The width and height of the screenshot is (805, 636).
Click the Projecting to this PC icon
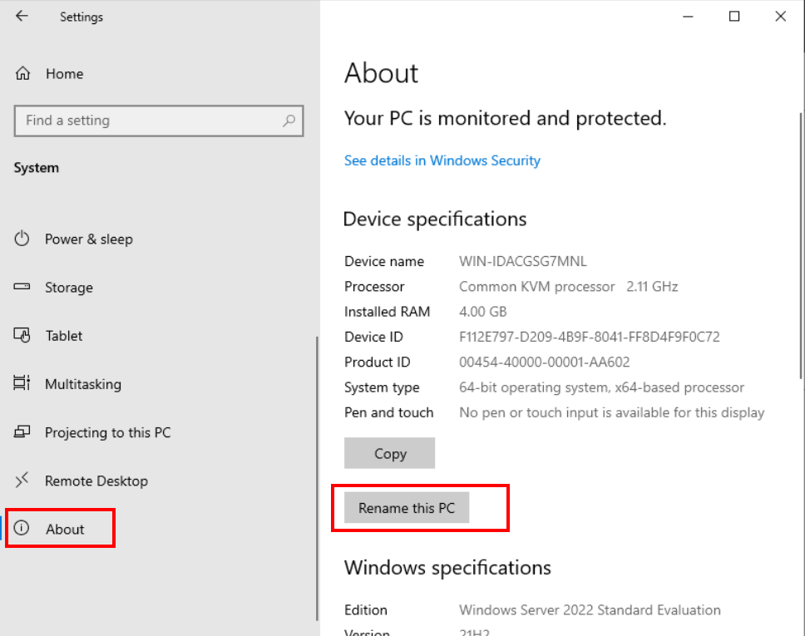[22, 432]
